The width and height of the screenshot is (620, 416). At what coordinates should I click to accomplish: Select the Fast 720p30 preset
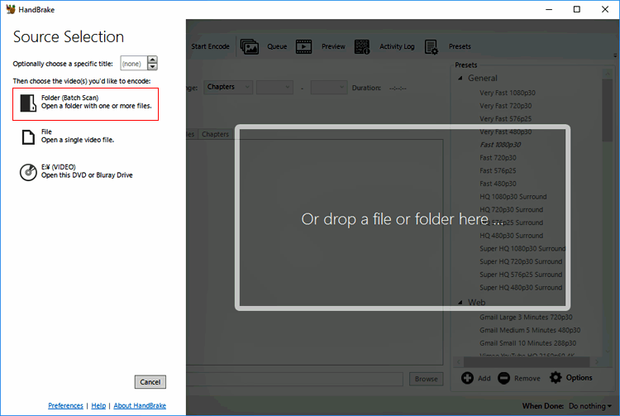(x=498, y=157)
